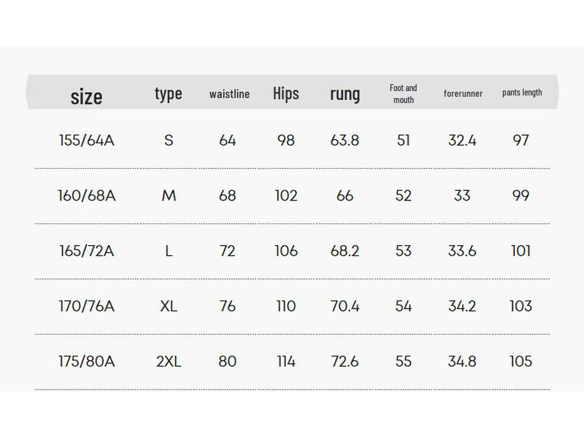Viewport: 584px width, 438px height.
Task: Click the 2XL type cell
Action: (168, 361)
